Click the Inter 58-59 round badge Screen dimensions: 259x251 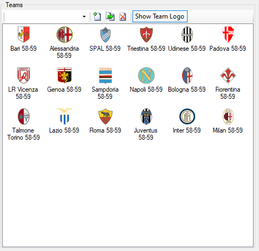187,116
